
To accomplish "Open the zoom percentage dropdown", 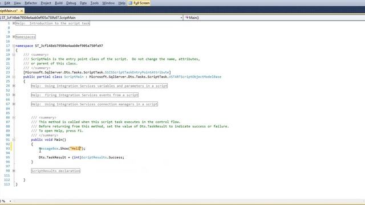I will coord(10,201).
